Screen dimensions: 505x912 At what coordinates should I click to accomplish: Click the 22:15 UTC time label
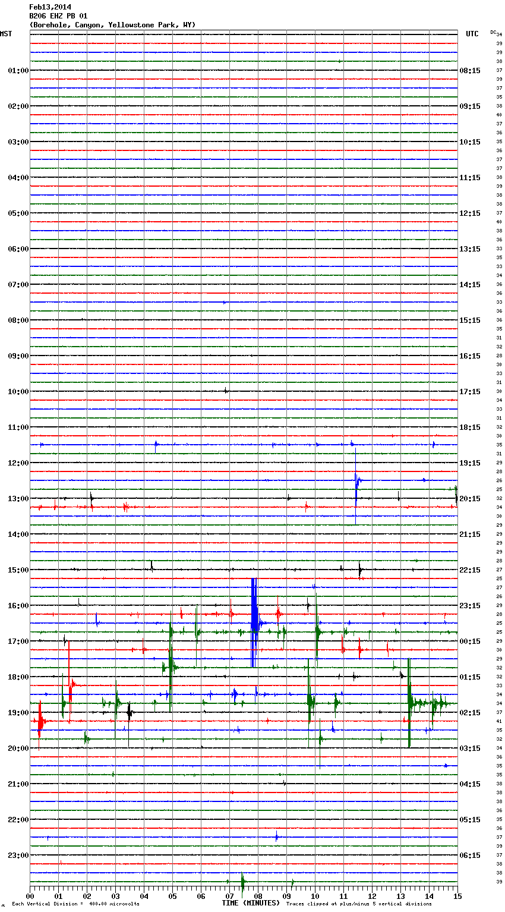pos(470,570)
